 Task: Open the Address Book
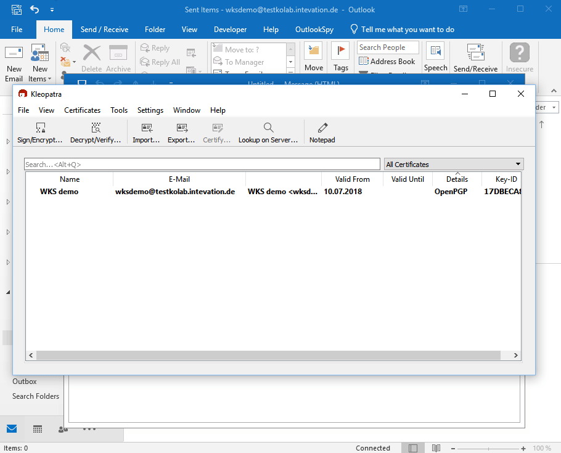tap(387, 62)
